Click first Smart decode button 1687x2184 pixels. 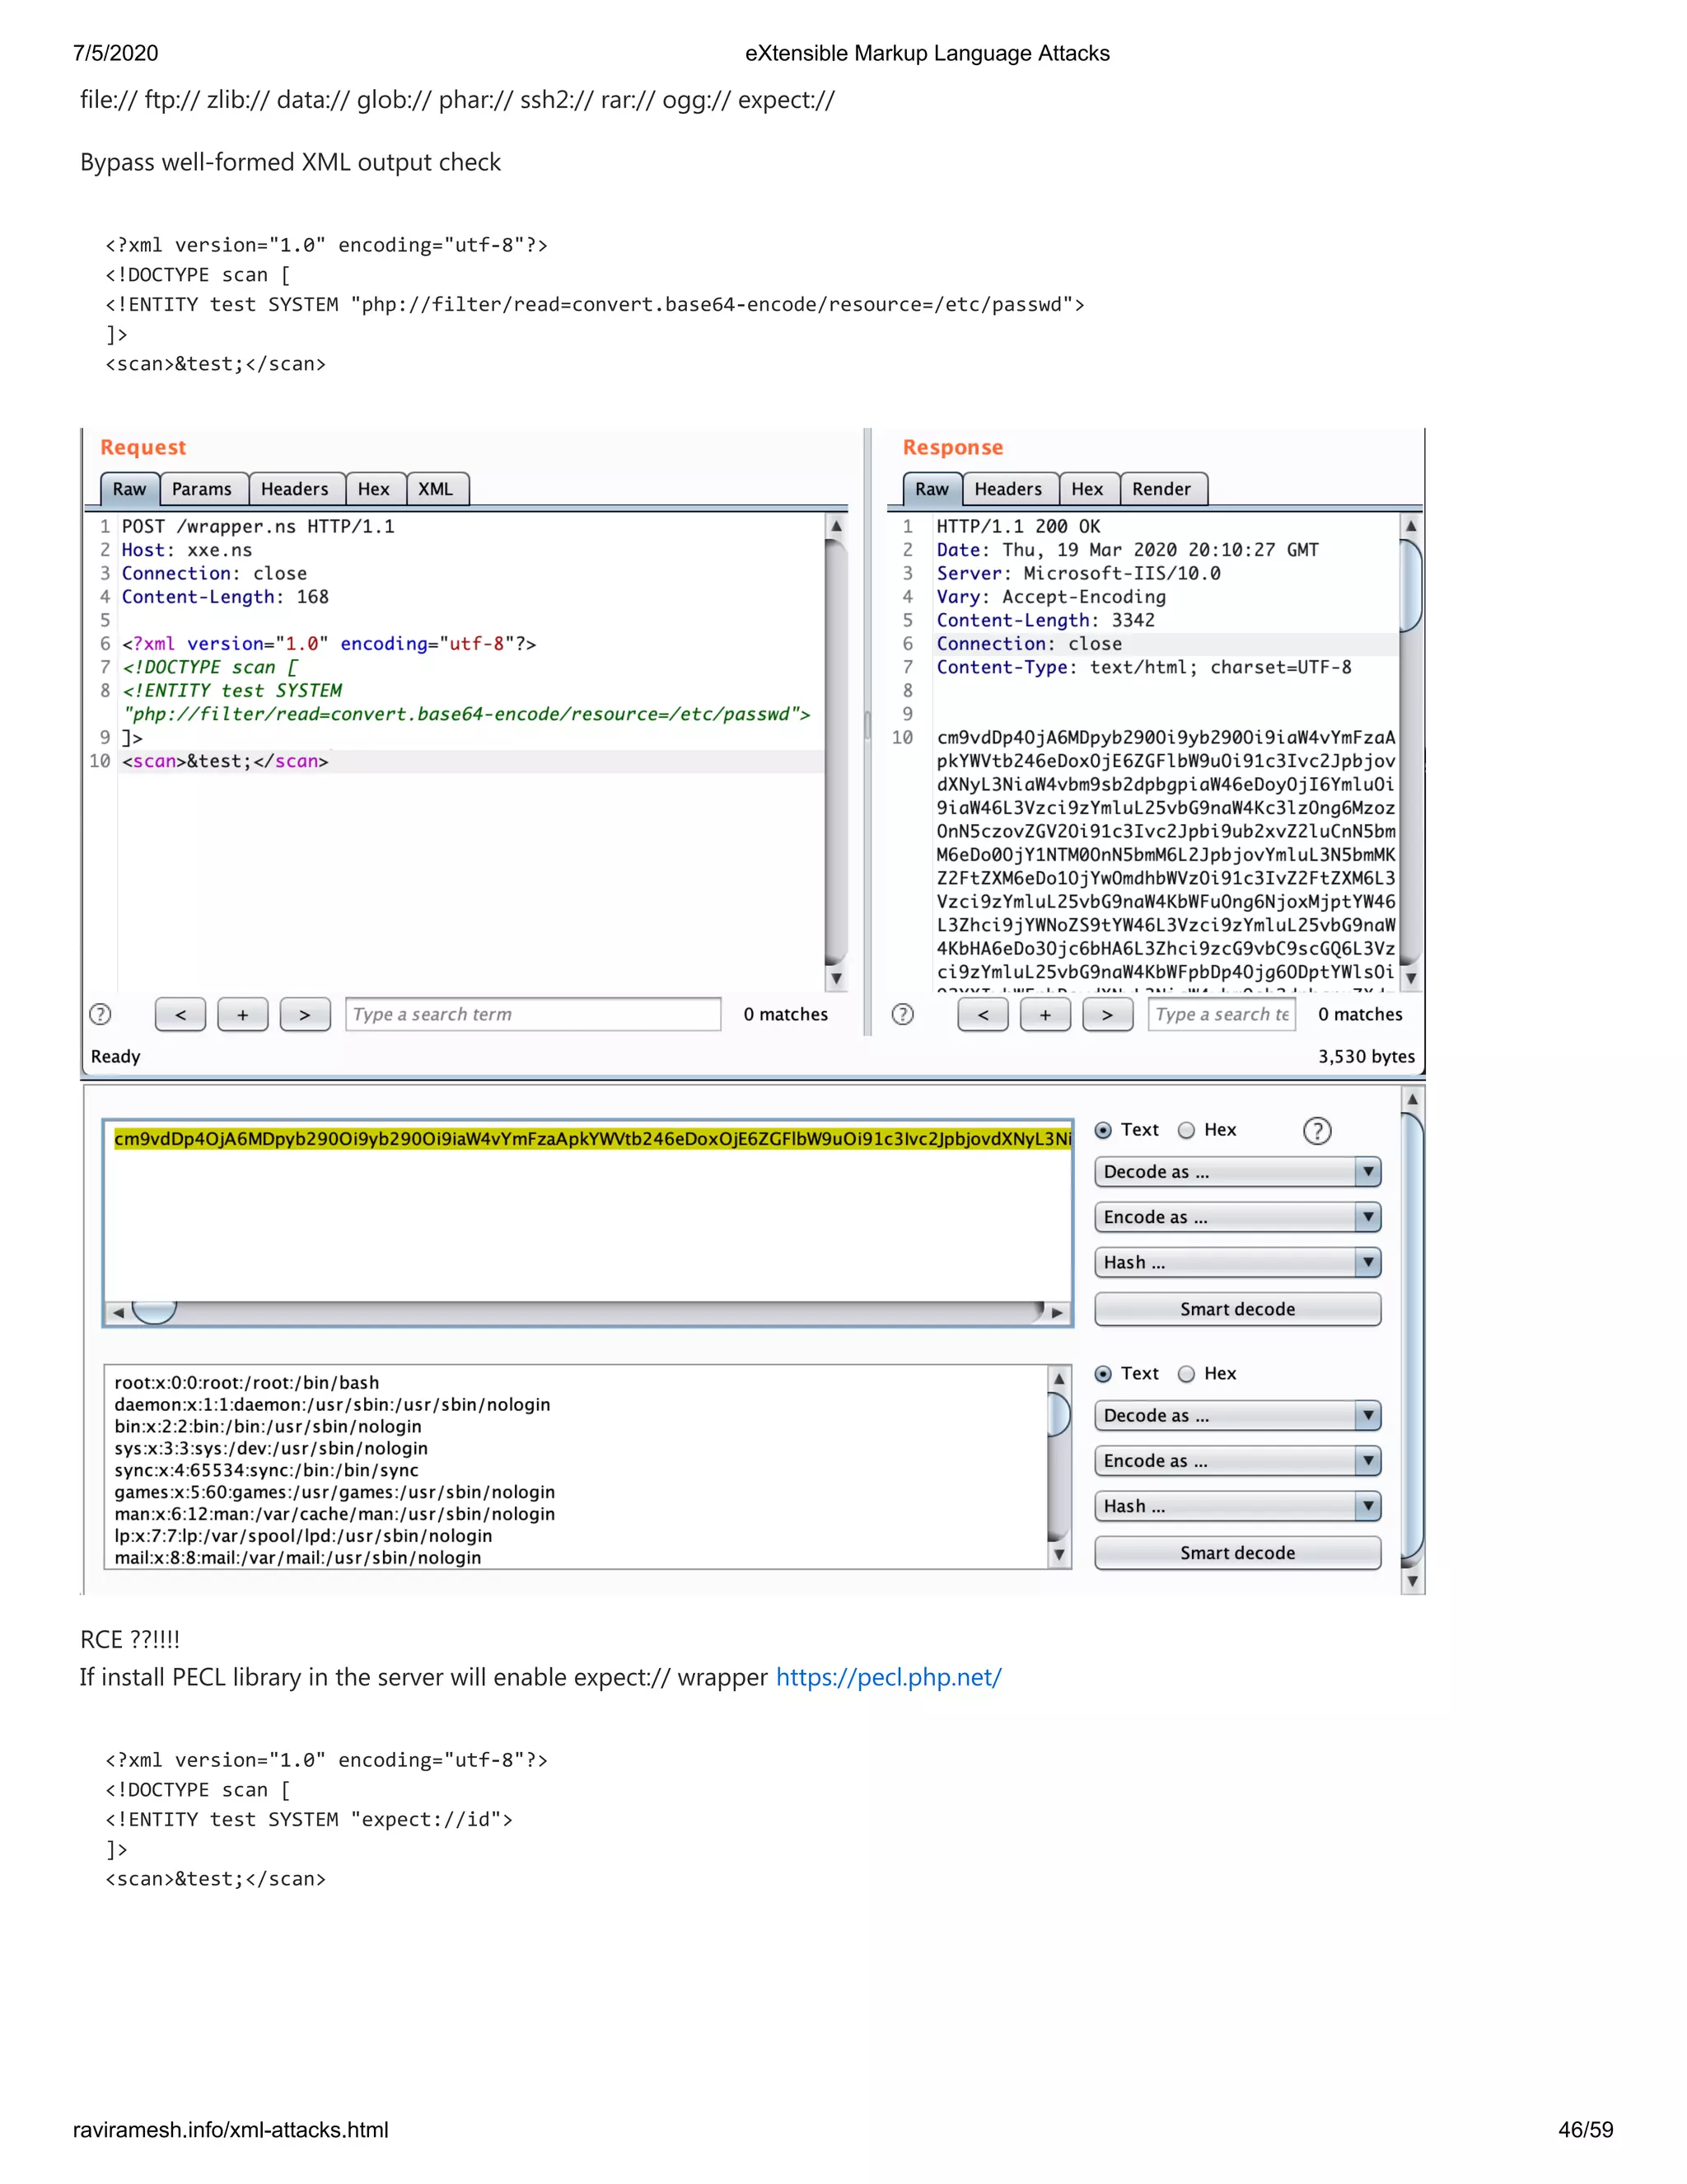click(x=1237, y=1309)
